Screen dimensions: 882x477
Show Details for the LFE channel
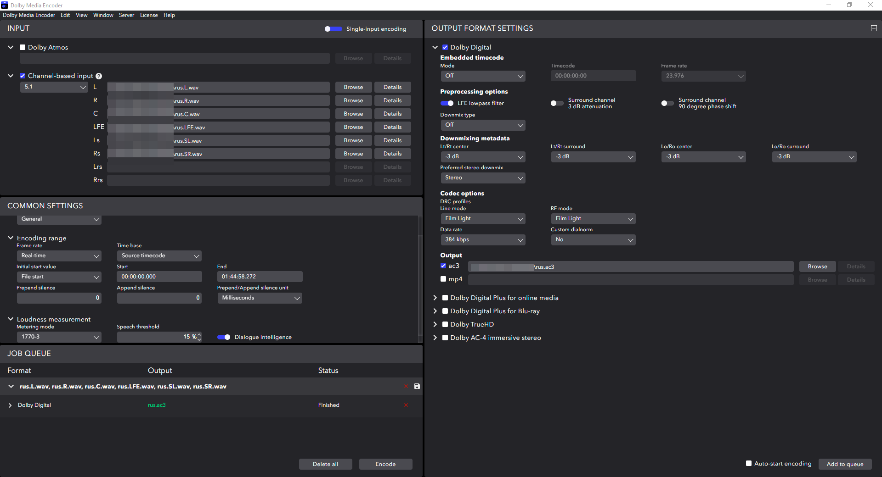coord(392,127)
